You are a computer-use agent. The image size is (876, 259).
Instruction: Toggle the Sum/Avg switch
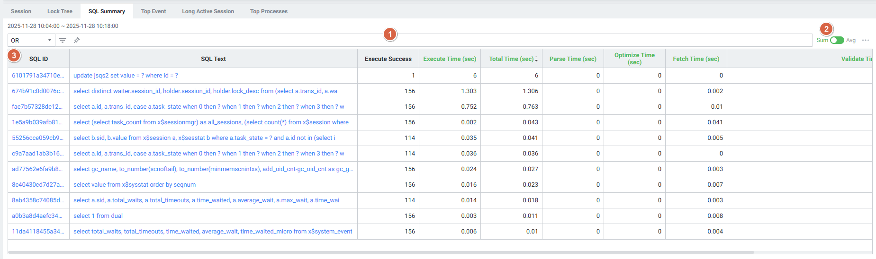tap(837, 40)
